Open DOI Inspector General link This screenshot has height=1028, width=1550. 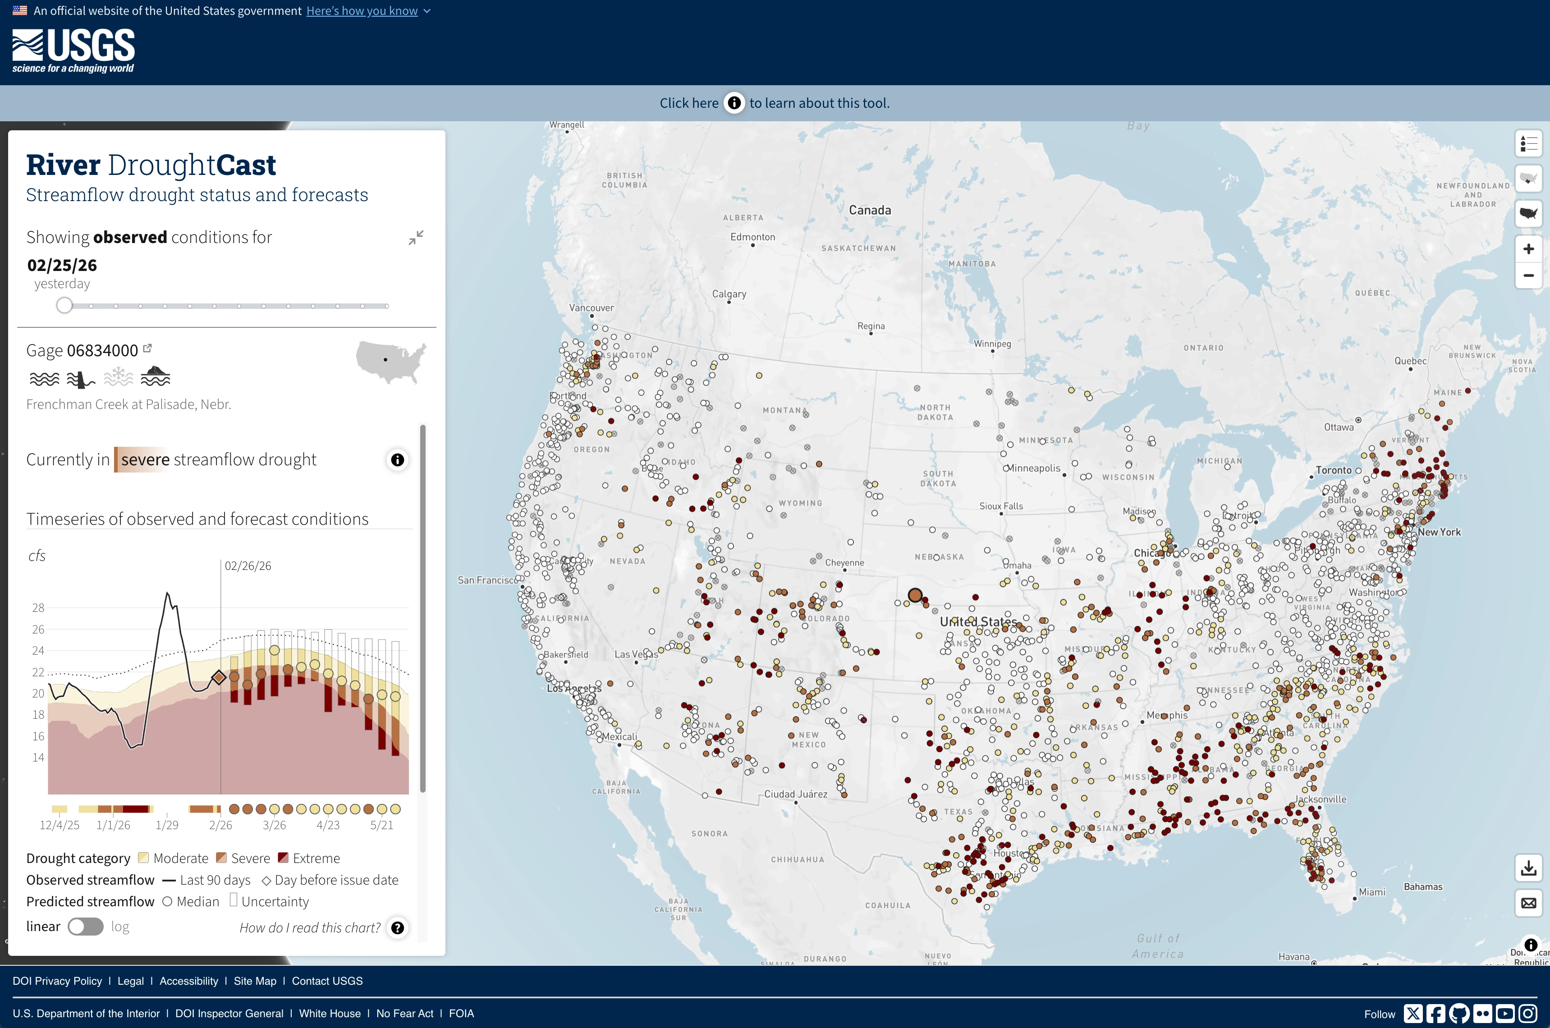pos(229,1014)
